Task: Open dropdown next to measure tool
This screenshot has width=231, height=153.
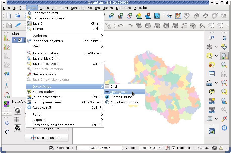Action: pyautogui.click(x=216, y=83)
